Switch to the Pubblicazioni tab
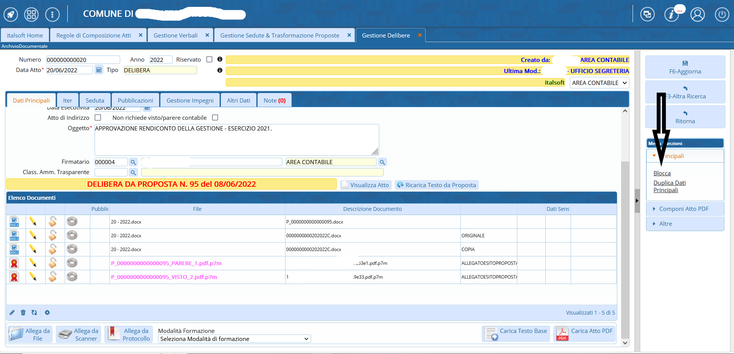Viewport: 734px width, 354px height. click(135, 101)
